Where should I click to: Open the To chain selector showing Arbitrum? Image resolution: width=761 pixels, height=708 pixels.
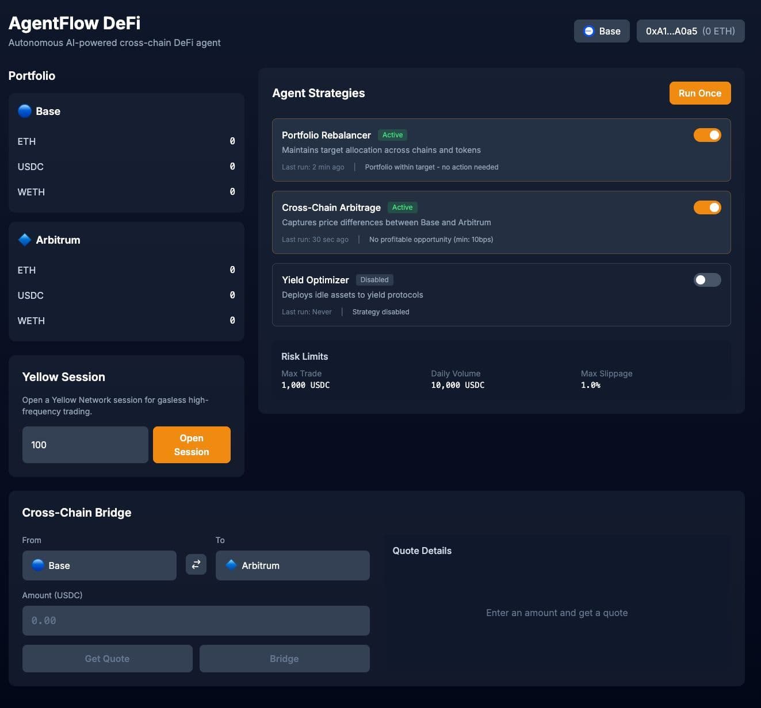[x=293, y=565]
